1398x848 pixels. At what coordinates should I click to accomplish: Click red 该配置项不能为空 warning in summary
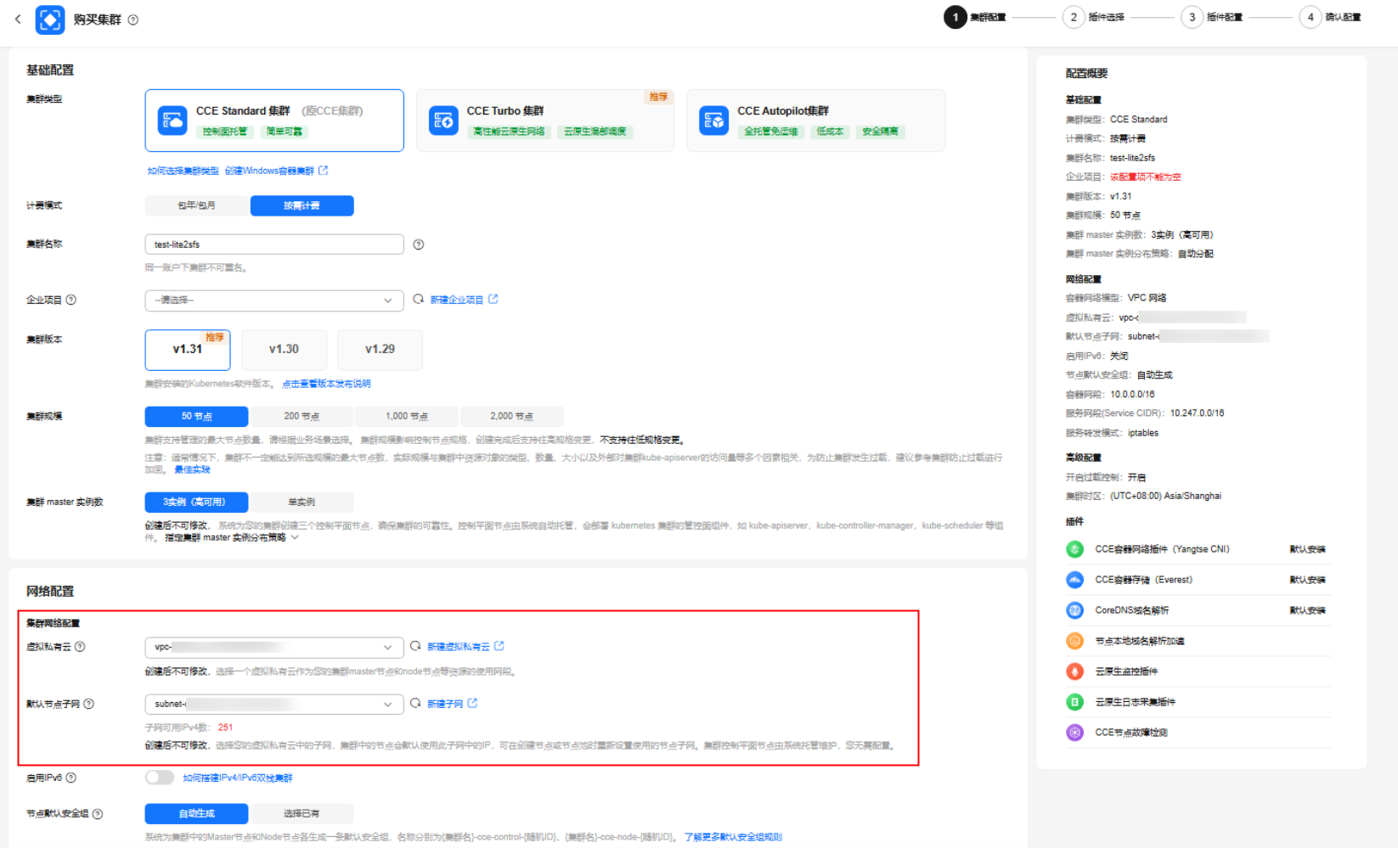(1146, 177)
